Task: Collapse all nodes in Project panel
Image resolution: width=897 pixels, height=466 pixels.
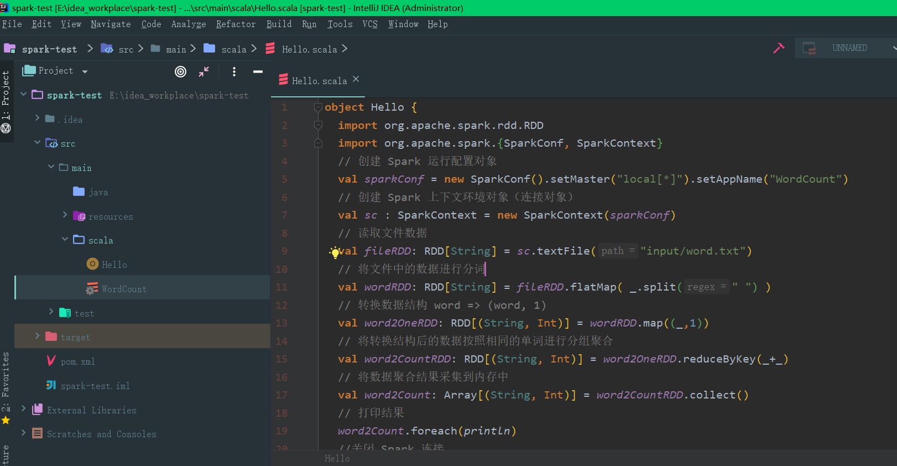Action: pyautogui.click(x=204, y=71)
